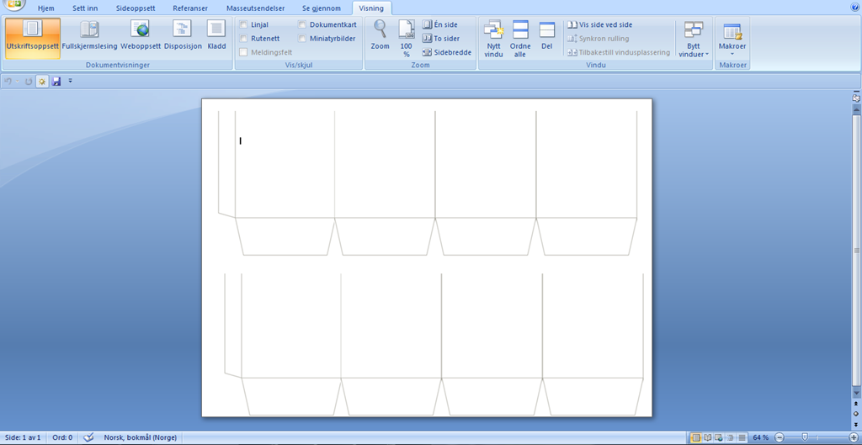Open the Zoom dialog magnifier
Image resolution: width=862 pixels, height=445 pixels.
coord(380,35)
